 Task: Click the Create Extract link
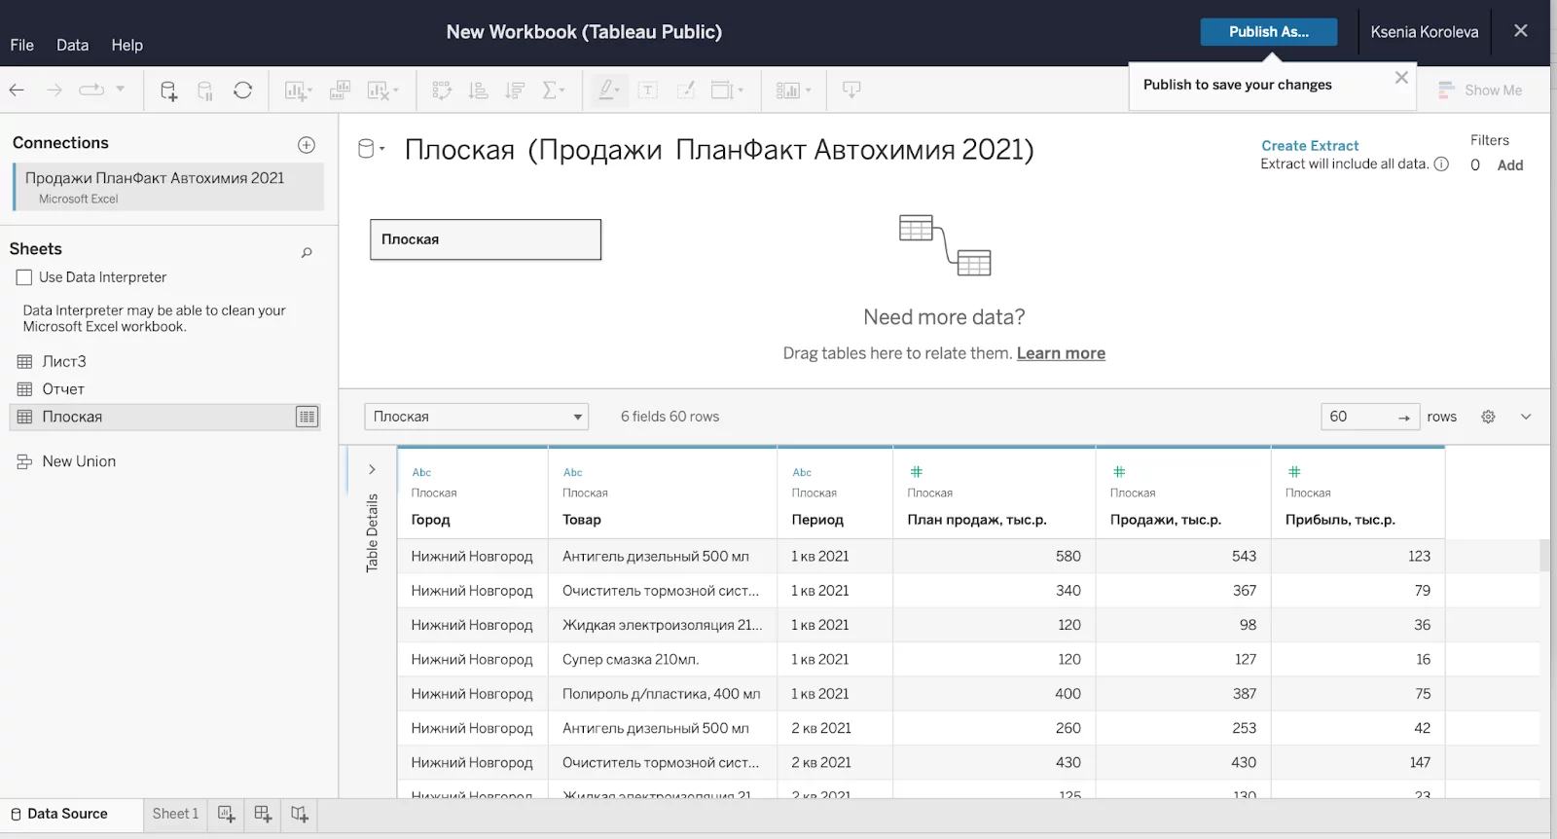point(1310,146)
